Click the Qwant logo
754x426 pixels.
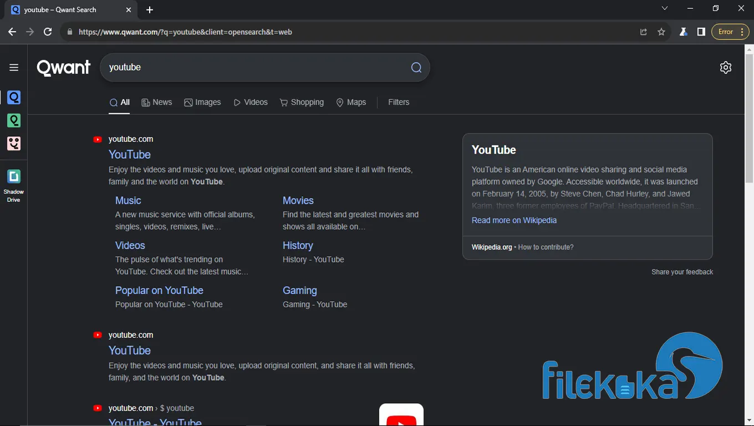point(64,68)
